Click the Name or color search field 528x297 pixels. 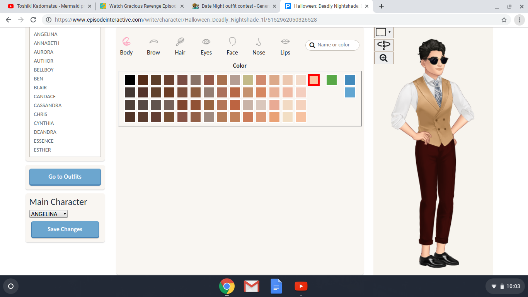point(336,45)
